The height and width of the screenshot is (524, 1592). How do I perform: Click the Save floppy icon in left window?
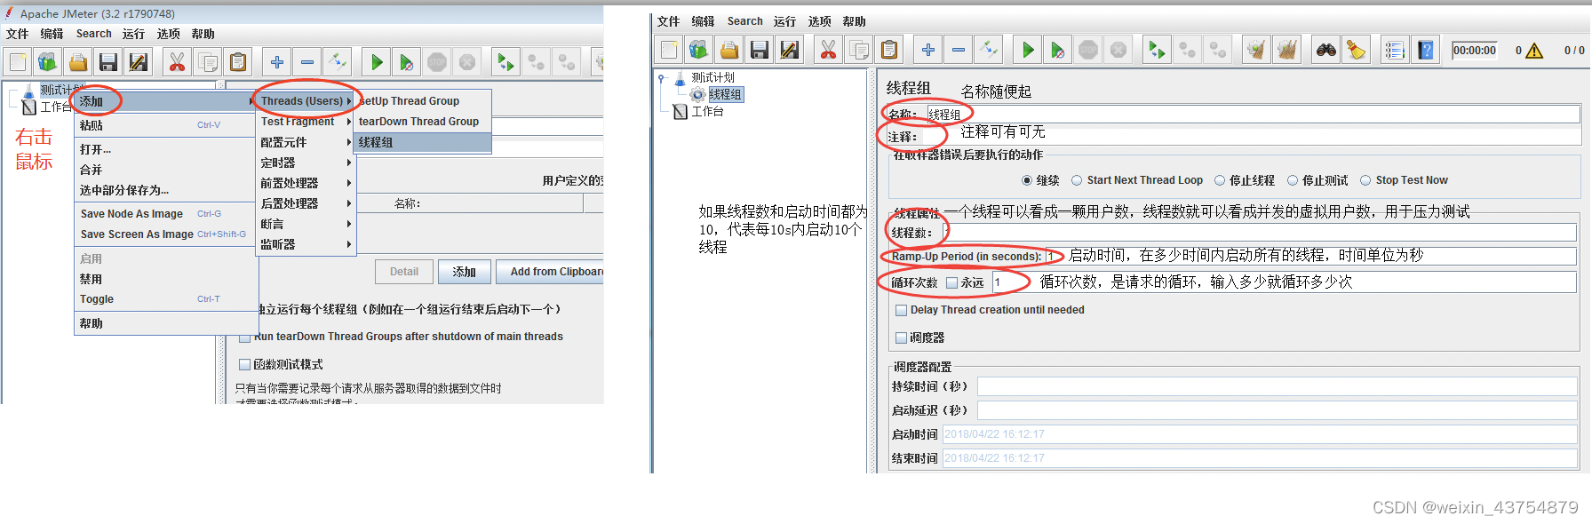point(108,61)
